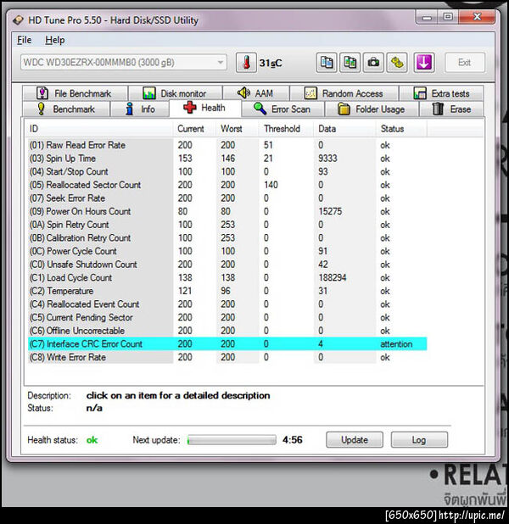
Task: Click the copy text to clipboard icon
Action: tap(327, 63)
